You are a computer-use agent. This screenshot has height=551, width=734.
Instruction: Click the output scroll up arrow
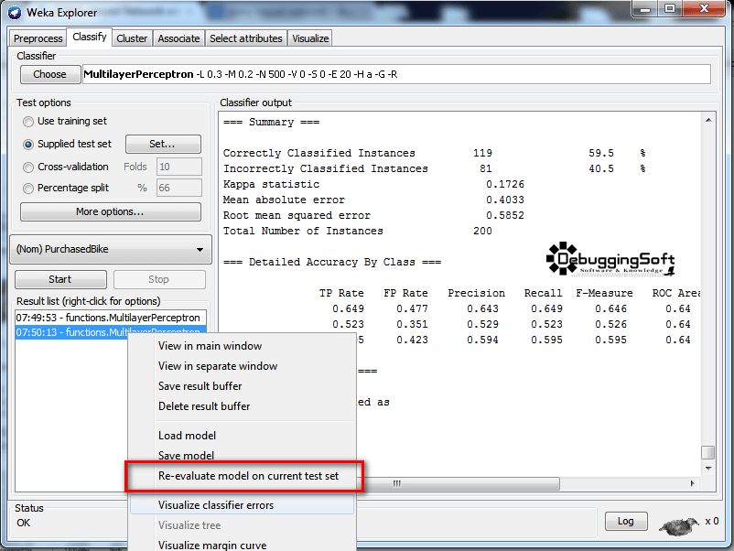click(708, 120)
